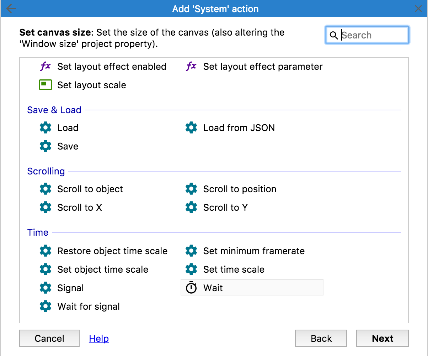This screenshot has height=356, width=428.
Task: Click the magnifier icon in search box
Action: coord(333,35)
